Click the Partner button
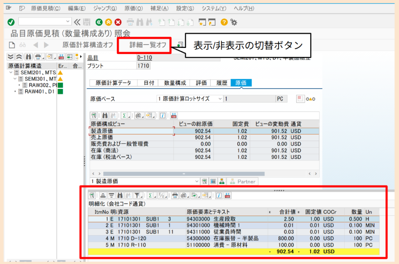 click(x=243, y=181)
